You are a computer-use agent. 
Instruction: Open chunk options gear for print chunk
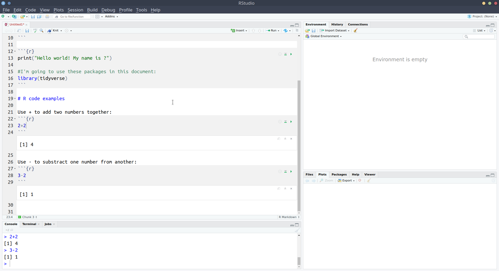(x=280, y=54)
